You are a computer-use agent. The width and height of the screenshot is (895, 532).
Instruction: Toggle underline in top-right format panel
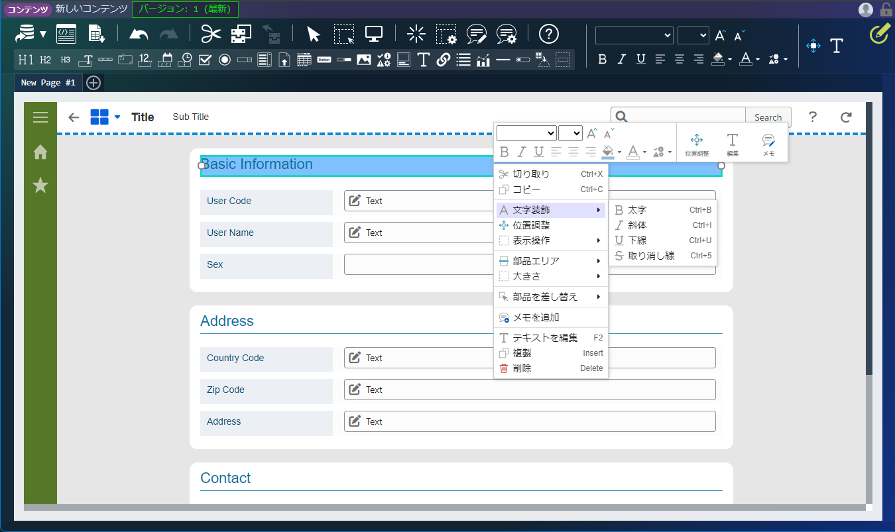tap(640, 59)
